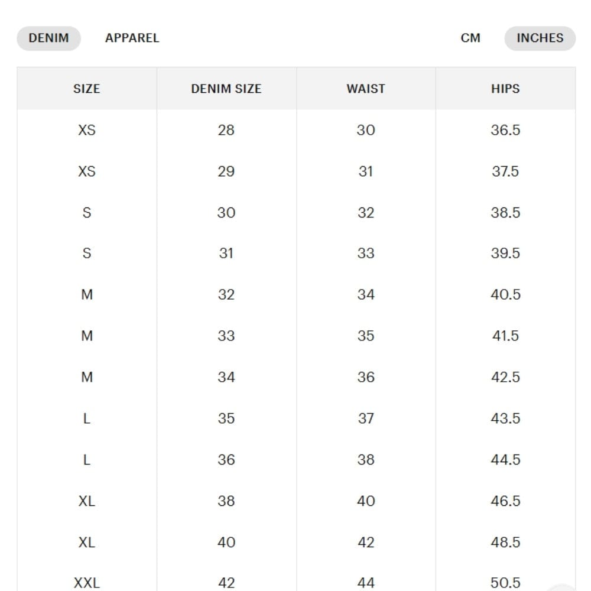Click the hips value 39.5
The image size is (591, 591).
(505, 254)
